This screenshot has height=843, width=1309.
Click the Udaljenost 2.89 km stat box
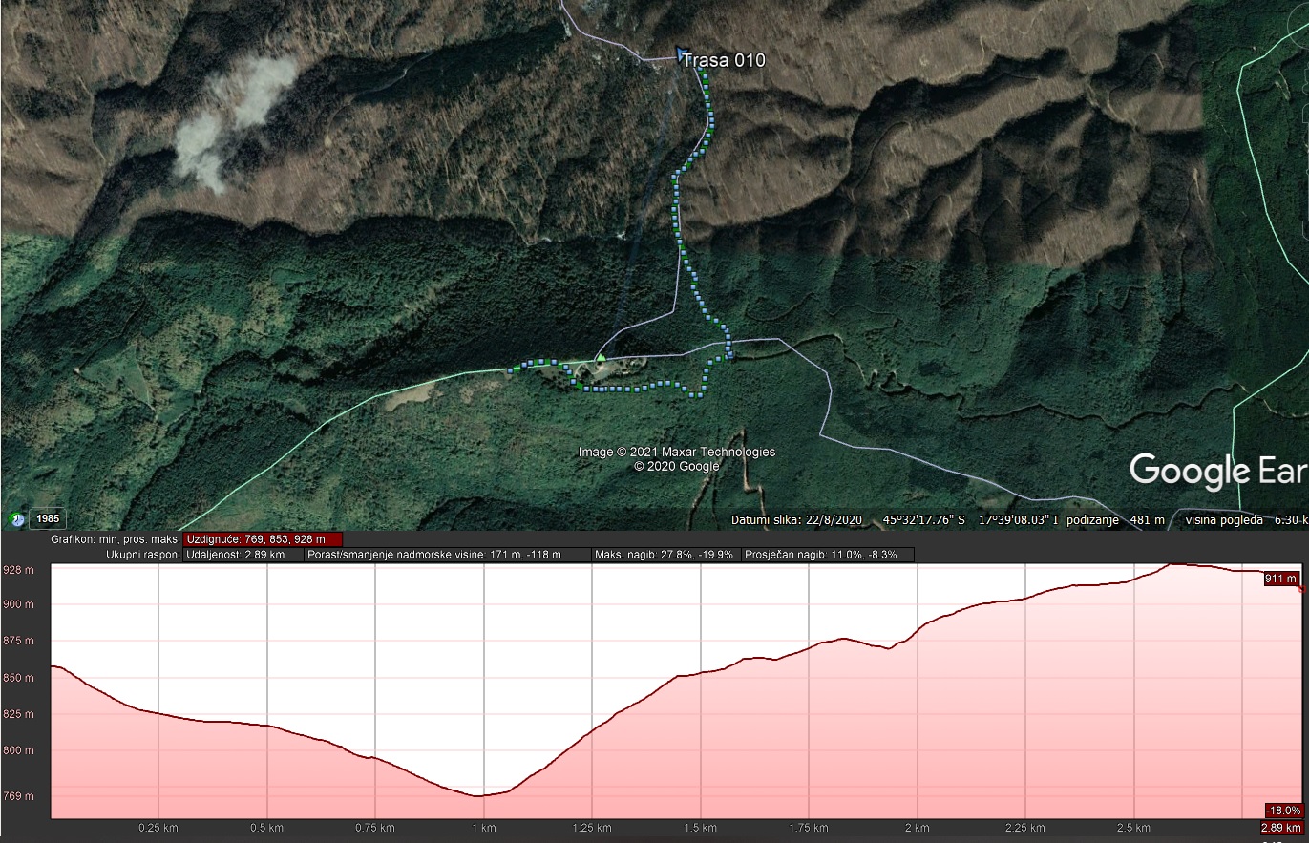click(x=243, y=555)
